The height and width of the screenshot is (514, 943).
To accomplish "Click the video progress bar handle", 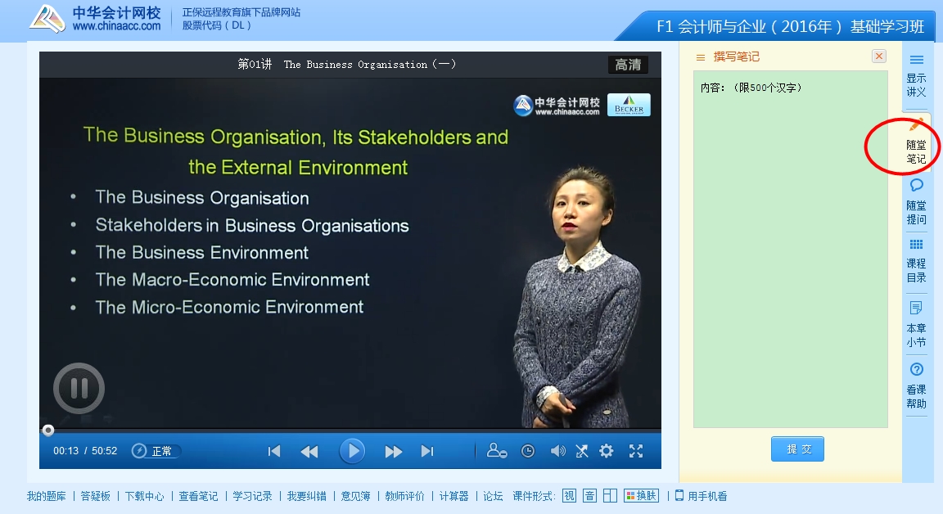I will click(48, 431).
